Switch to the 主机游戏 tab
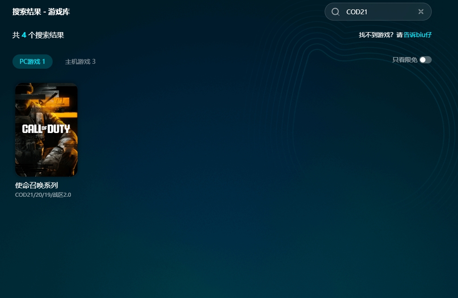The image size is (458, 298). 80,62
